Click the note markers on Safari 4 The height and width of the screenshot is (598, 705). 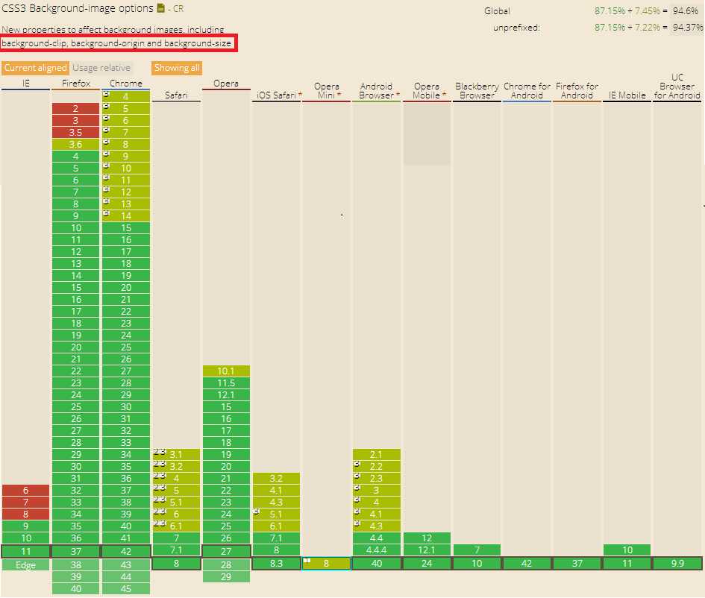160,476
